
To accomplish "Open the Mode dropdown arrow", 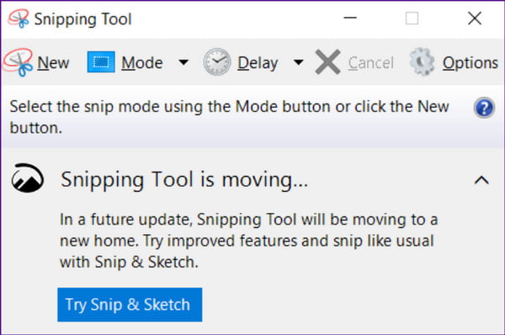I will click(x=183, y=61).
